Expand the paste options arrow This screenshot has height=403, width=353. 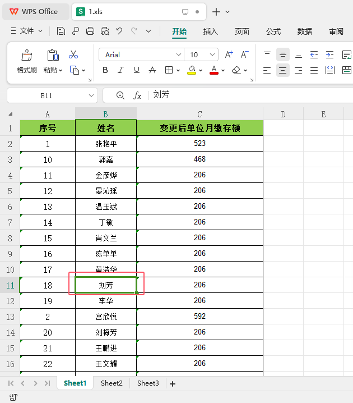[x=61, y=70]
